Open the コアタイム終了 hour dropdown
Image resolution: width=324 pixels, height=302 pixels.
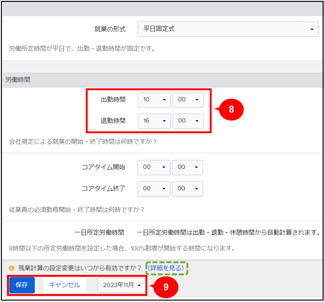[154, 188]
